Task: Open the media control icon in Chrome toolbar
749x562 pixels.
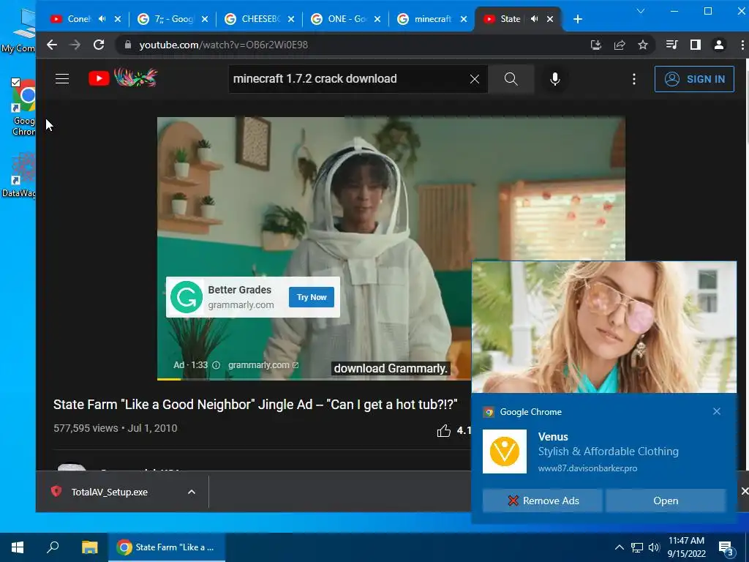Action: point(671,45)
